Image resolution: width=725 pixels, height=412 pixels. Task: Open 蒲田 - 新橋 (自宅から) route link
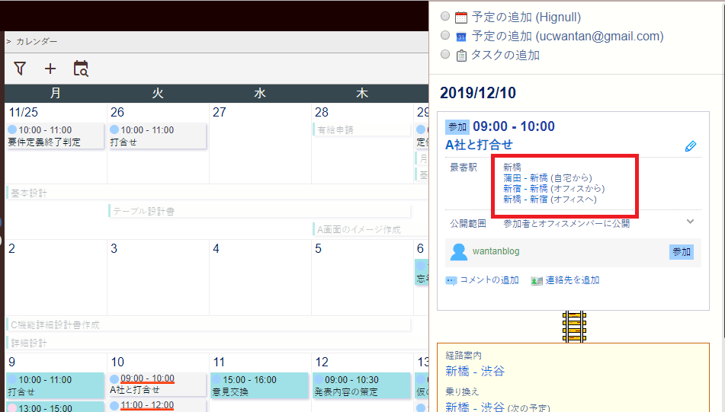tap(547, 178)
